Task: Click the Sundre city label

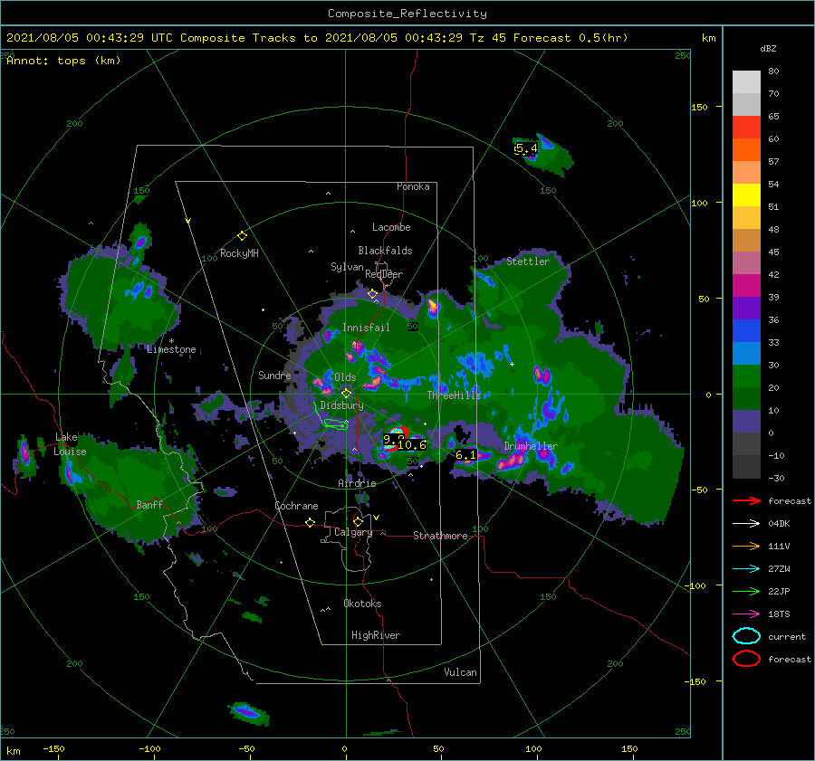Action: pos(274,375)
